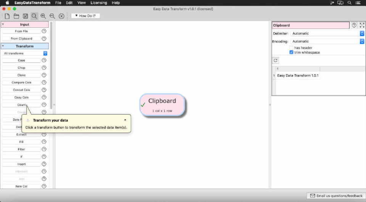
Task: Open help for Insert transform
Action: [44, 164]
